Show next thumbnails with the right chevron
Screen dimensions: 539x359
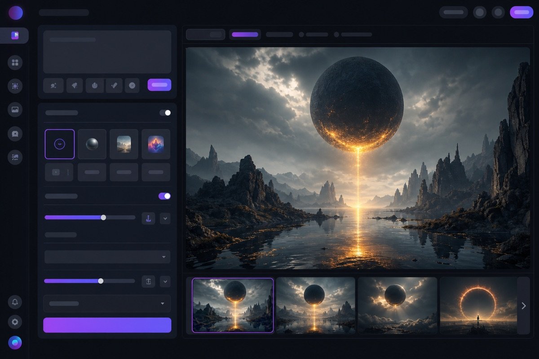(523, 306)
